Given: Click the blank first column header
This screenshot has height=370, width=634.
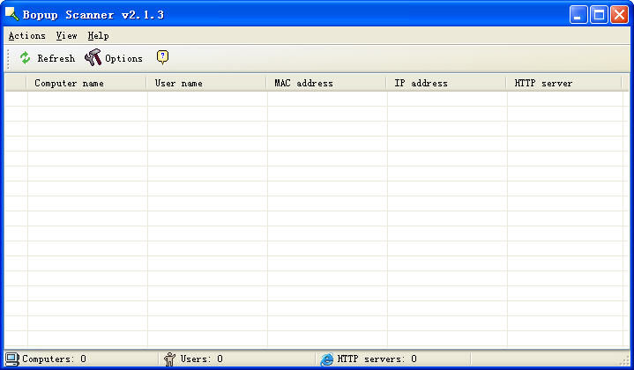Looking at the screenshot, I should pyautogui.click(x=16, y=83).
